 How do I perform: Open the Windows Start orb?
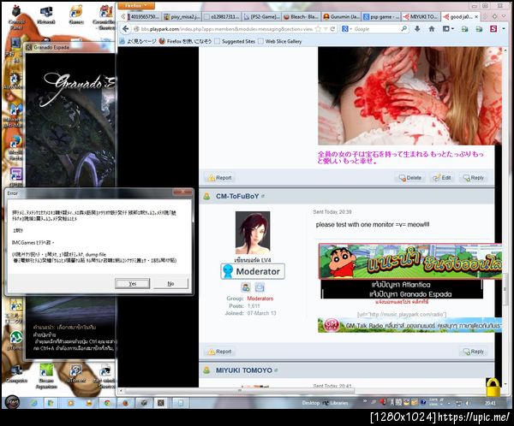coord(13,402)
